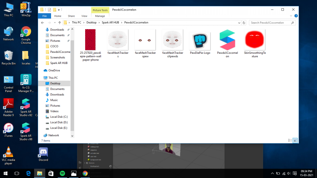Expand the Quick Access Toolbar customize dropdown
The width and height of the screenshot is (317, 178).
(59, 10)
